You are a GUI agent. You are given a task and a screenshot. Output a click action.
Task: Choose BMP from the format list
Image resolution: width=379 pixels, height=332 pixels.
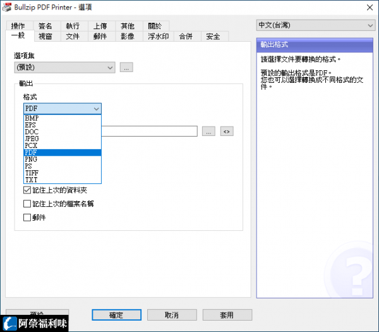63,118
